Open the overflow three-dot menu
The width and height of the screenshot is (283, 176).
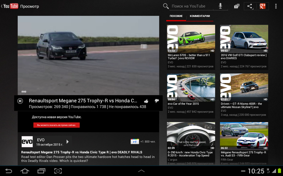pos(276,6)
